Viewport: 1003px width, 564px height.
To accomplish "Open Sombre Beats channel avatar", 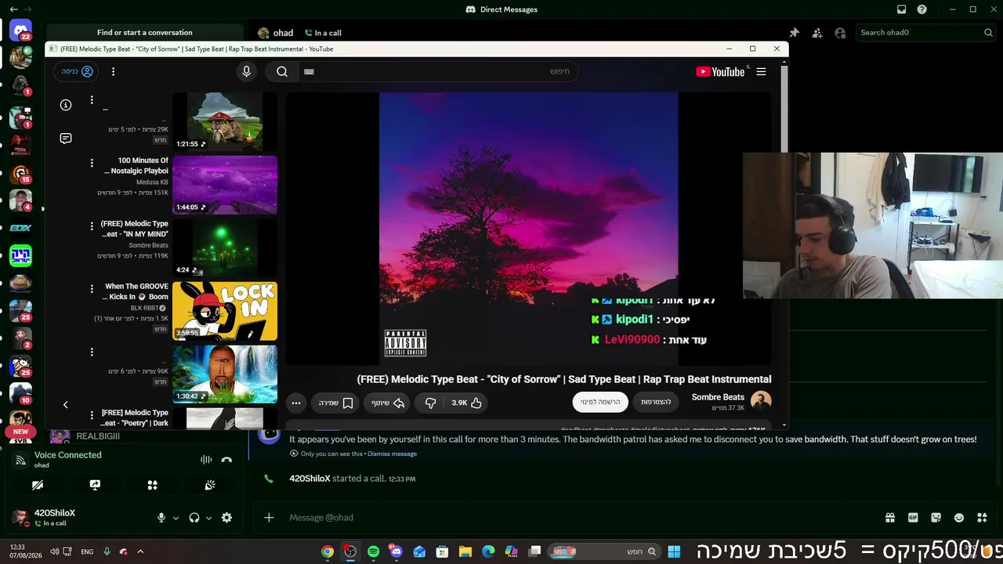I will click(761, 402).
